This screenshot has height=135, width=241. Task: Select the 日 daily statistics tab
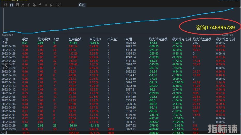(x=11, y=5)
